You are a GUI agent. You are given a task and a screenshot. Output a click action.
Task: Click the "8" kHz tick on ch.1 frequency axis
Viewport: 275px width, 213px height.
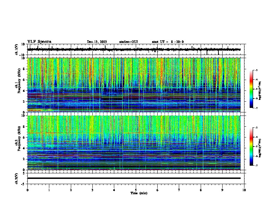tap(24, 69)
